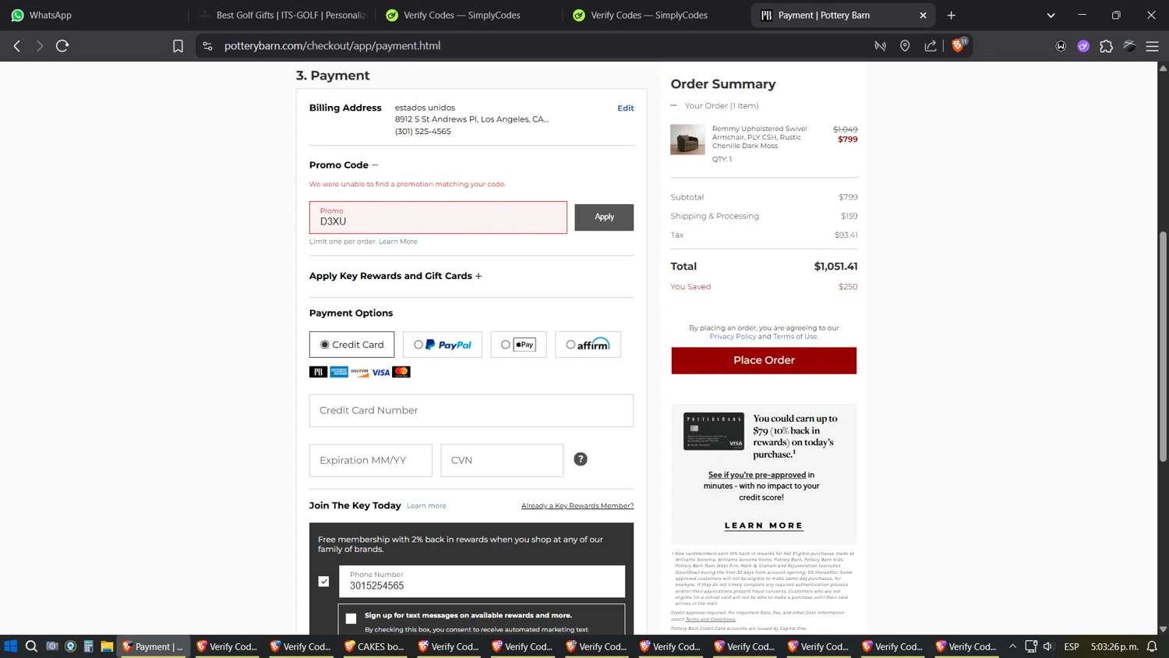The width and height of the screenshot is (1169, 658).
Task: Click LEARN MORE under credit card offer
Action: click(x=764, y=525)
